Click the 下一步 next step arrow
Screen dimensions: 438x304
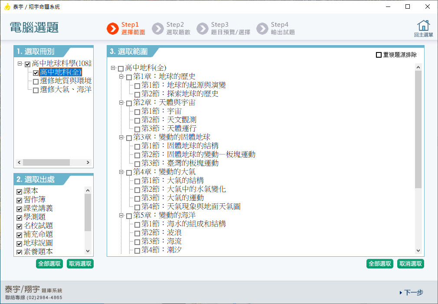401,293
